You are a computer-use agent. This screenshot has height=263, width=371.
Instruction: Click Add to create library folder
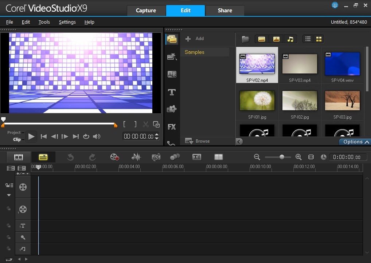pyautogui.click(x=195, y=39)
